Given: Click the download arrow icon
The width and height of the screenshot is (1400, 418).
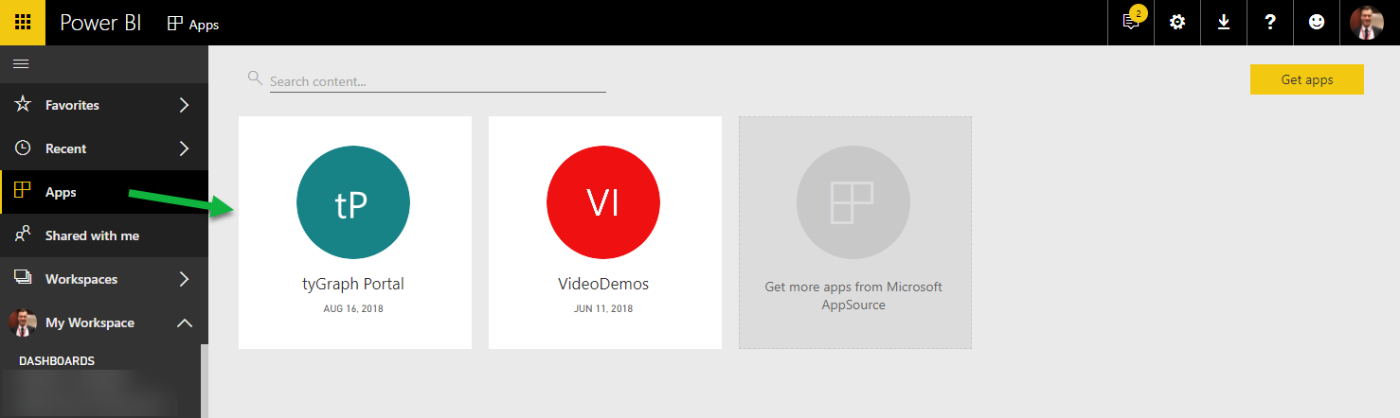Looking at the screenshot, I should [x=1224, y=23].
